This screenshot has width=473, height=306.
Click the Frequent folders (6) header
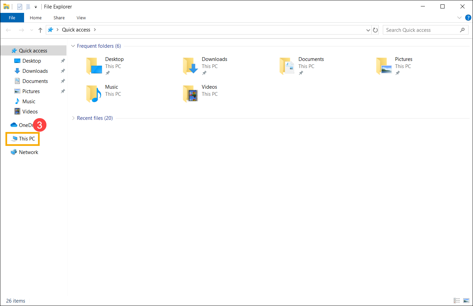99,46
